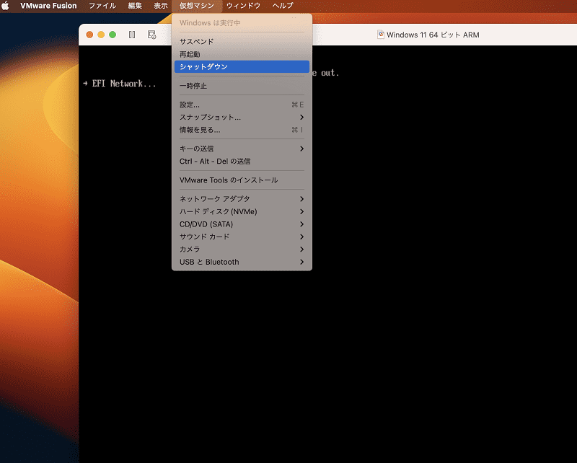This screenshot has width=577, height=463.
Task: Choose 再起動 to restart the VM
Action: tap(242, 54)
